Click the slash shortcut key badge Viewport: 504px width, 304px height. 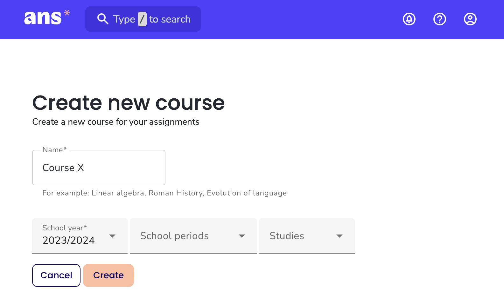(142, 19)
